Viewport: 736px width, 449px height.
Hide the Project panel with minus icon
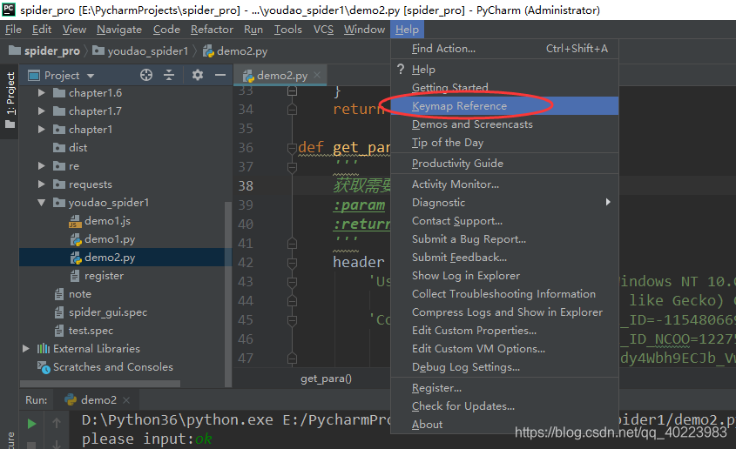coord(220,75)
